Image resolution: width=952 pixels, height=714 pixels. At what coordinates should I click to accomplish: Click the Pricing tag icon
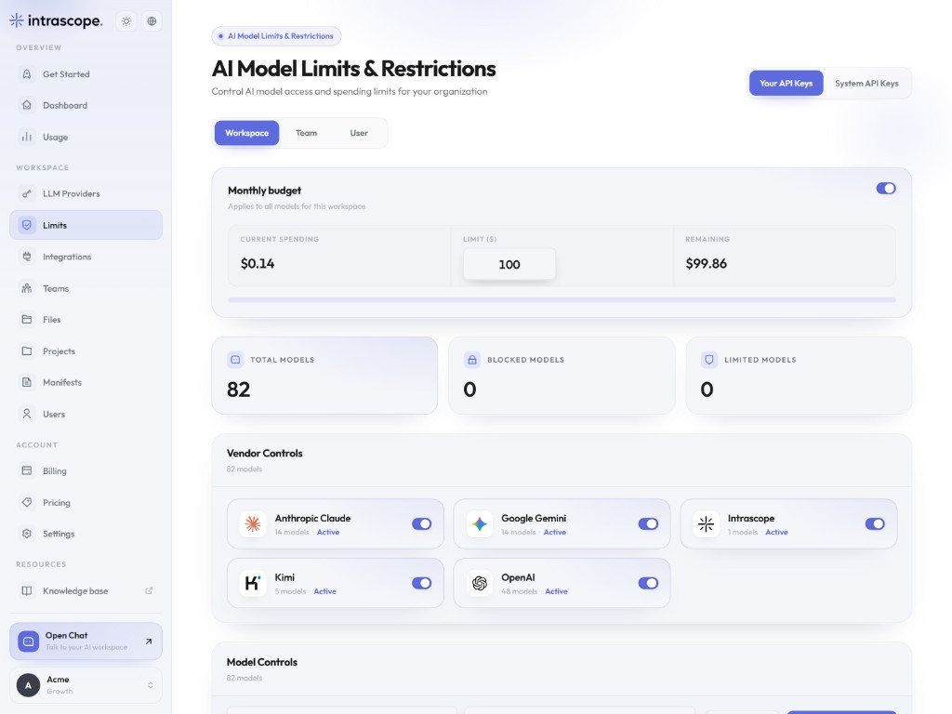pyautogui.click(x=27, y=502)
